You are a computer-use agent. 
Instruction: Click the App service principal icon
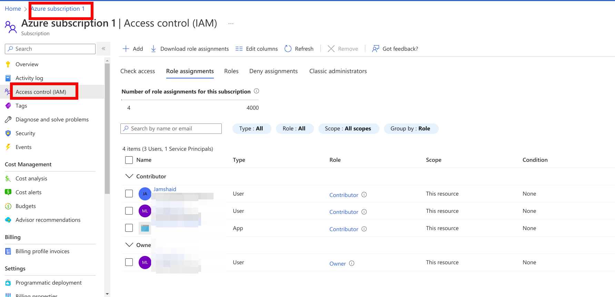145,228
